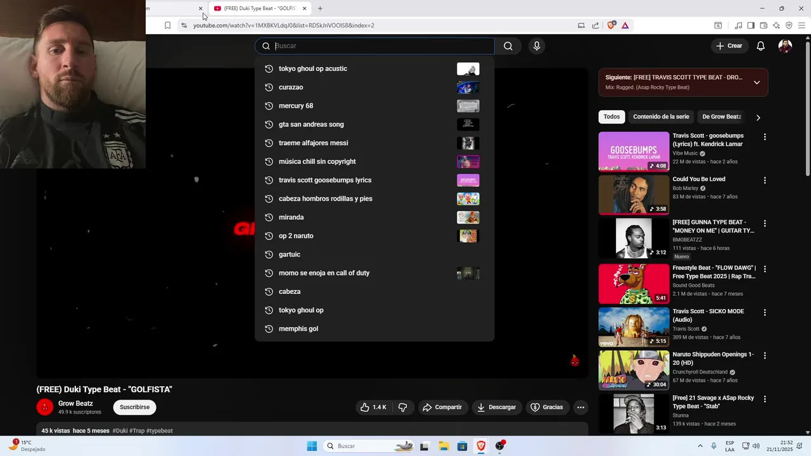Viewport: 811px width, 456px height.
Task: Choose 'momo se enoja en call of duty'
Action: coord(374,273)
